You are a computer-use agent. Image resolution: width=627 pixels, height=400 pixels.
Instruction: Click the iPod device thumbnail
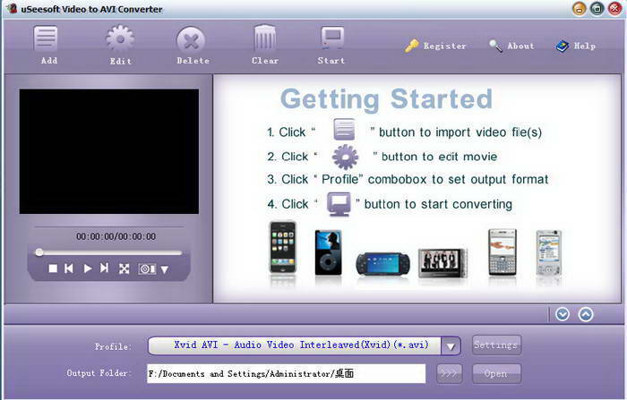tap(329, 252)
